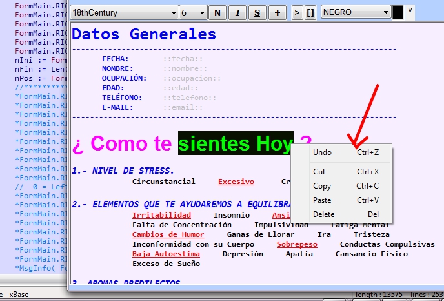
Task: Toggle strikethrough with the T button
Action: (x=277, y=13)
